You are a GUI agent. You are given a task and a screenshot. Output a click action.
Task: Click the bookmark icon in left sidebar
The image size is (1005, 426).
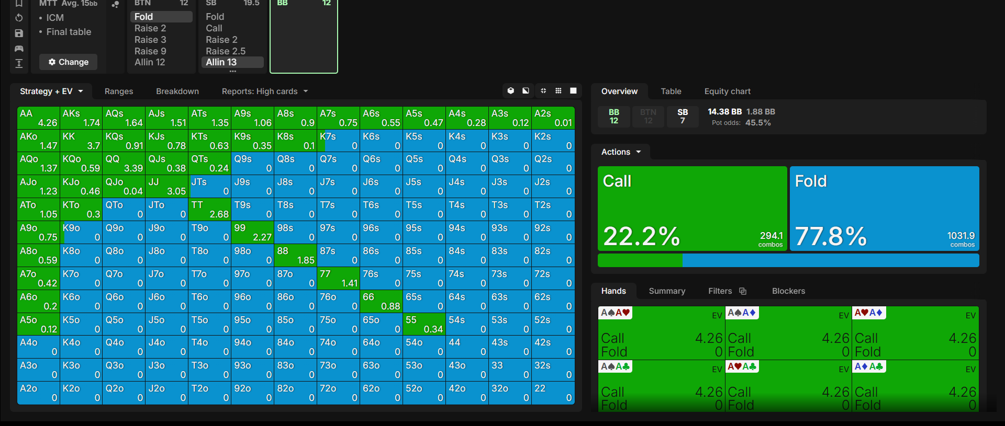[19, 3]
